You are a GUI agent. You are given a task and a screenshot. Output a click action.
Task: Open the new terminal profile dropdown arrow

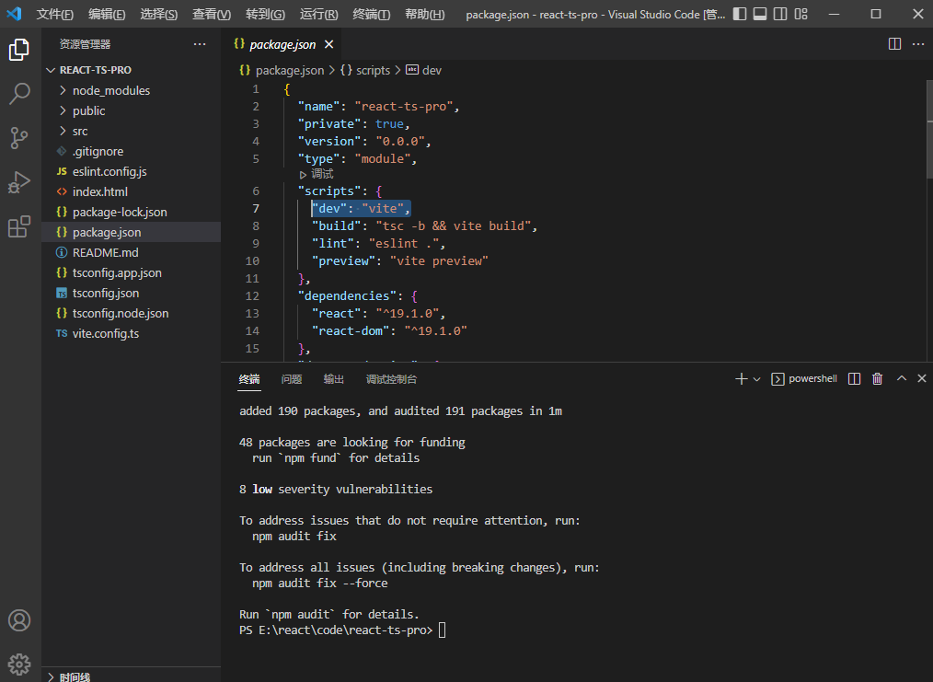point(757,379)
